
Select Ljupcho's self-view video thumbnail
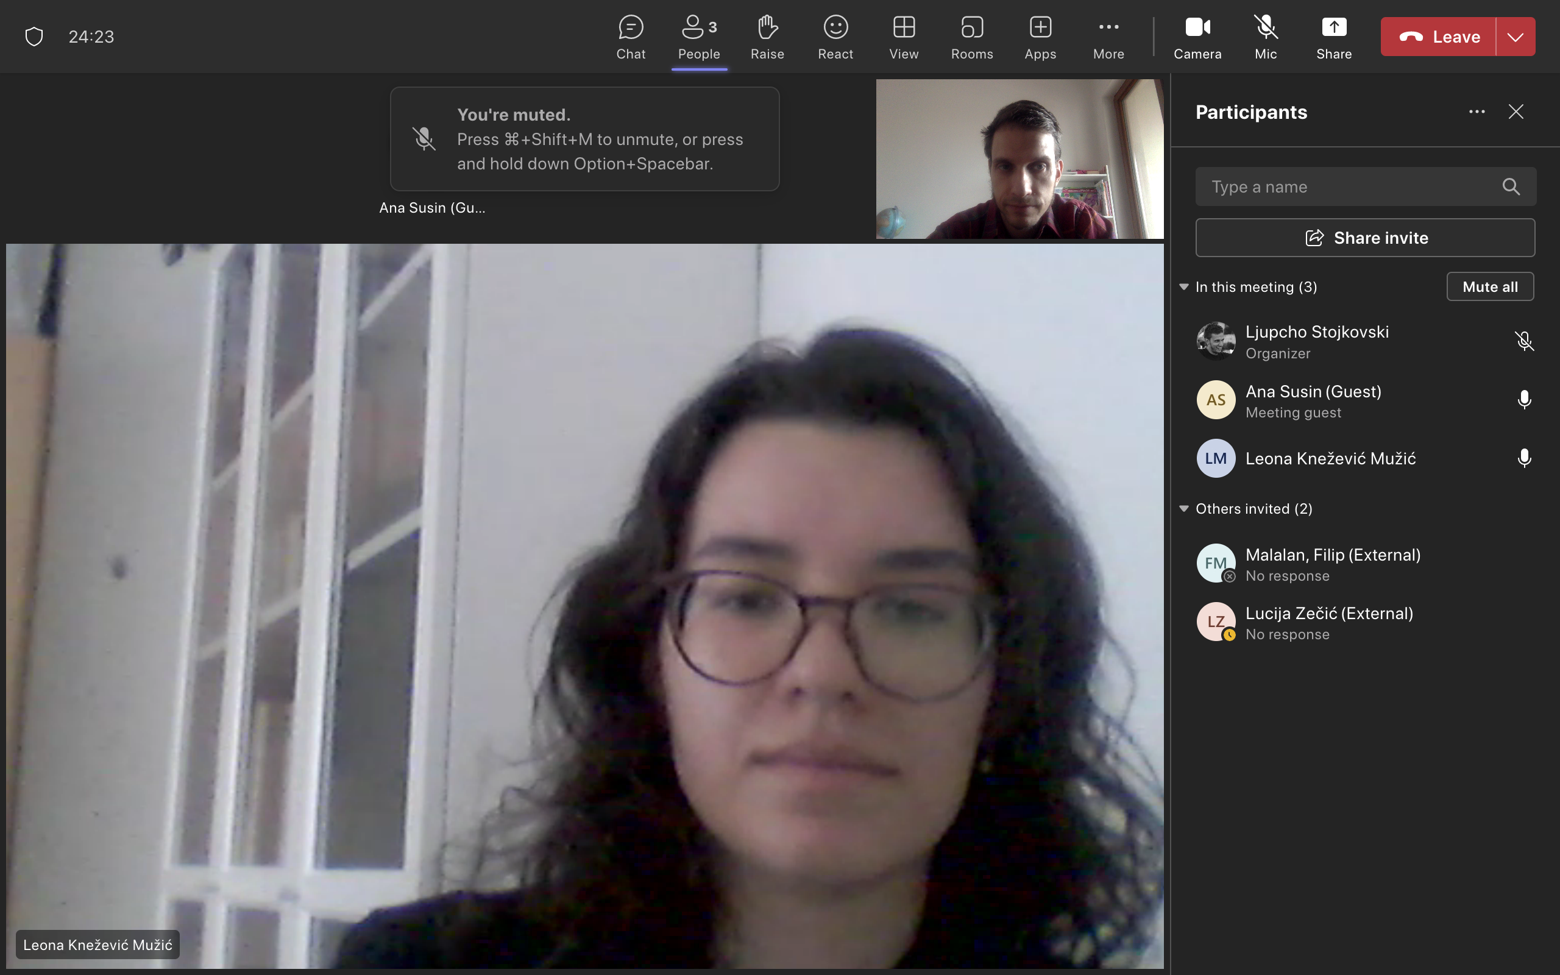click(1019, 158)
